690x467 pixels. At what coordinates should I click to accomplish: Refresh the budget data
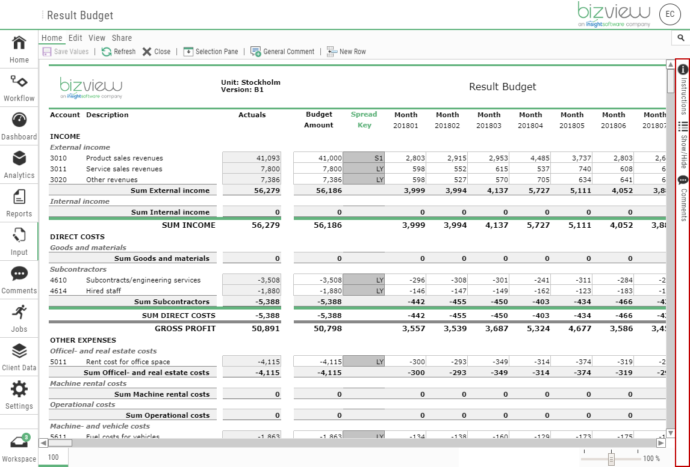coord(119,52)
